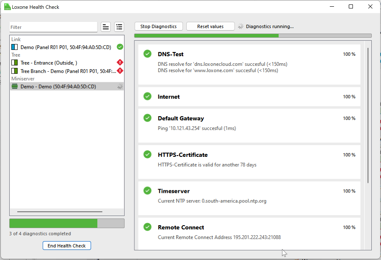Click the HTTPS-Certificate green status checkmark

(147, 154)
